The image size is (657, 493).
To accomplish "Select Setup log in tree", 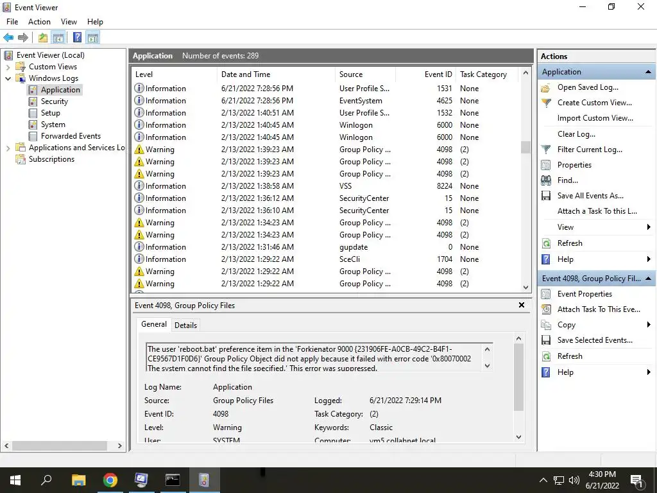I will click(50, 113).
